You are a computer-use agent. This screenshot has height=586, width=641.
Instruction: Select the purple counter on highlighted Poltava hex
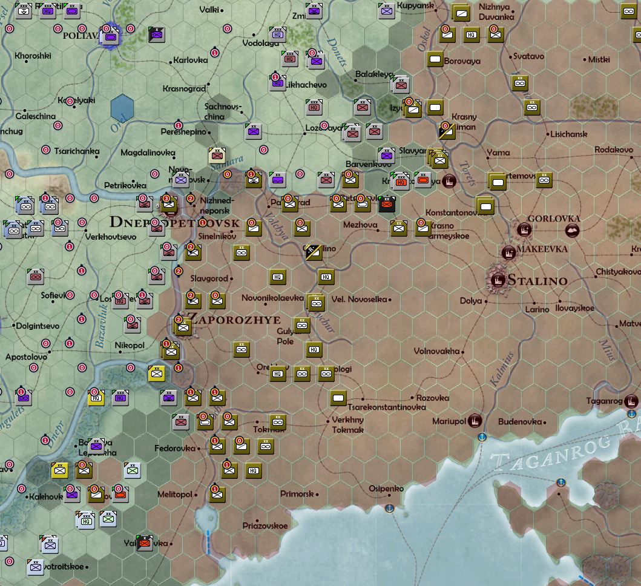click(111, 37)
